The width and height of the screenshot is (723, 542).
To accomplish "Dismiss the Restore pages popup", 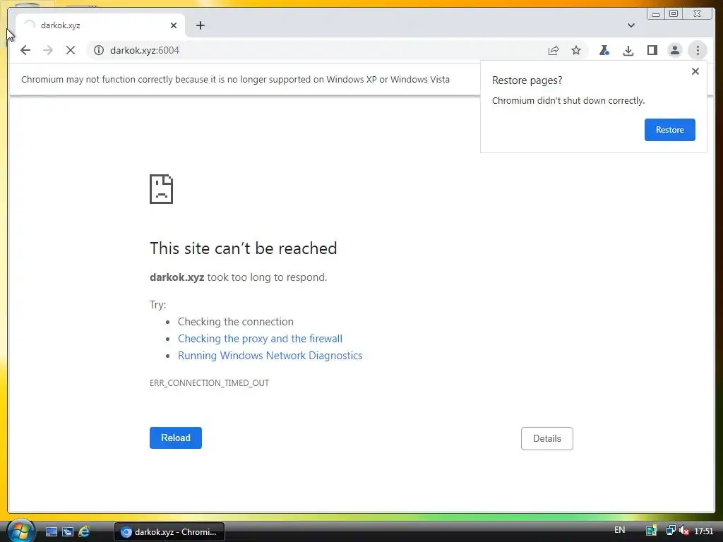I will tap(695, 71).
